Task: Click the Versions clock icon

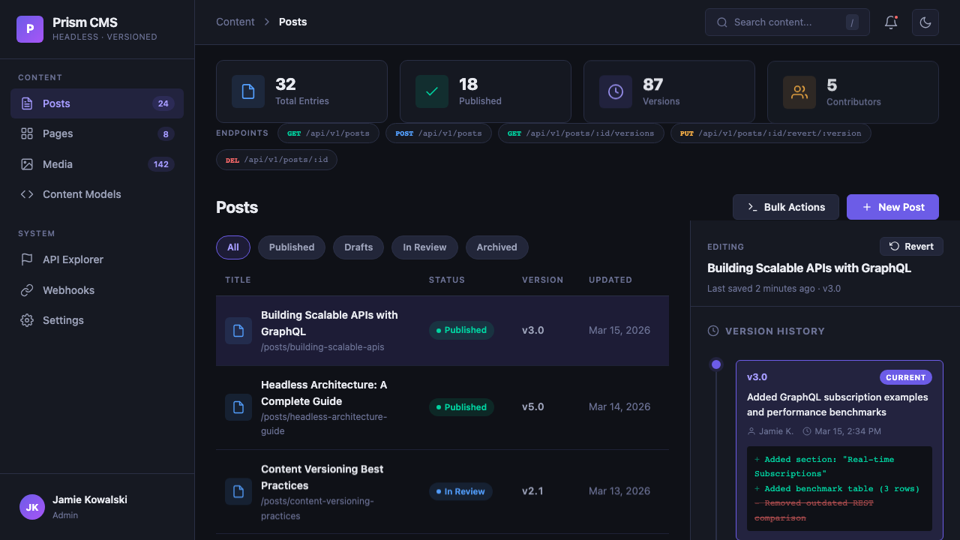Action: [616, 91]
